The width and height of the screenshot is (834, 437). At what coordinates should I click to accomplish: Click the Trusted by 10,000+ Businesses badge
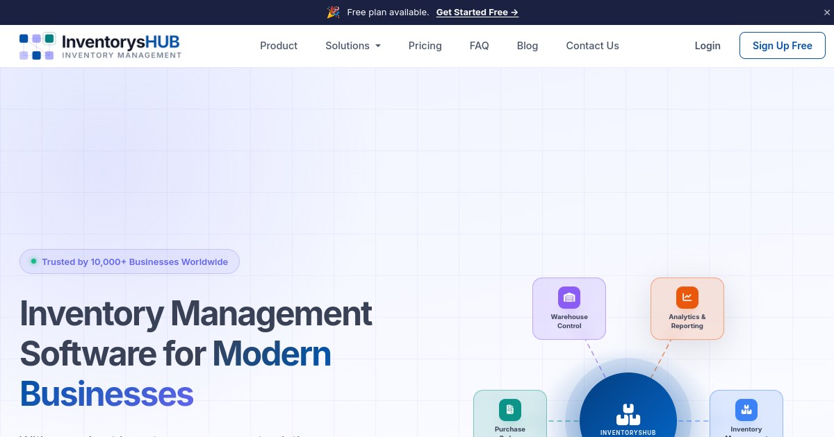click(x=129, y=262)
